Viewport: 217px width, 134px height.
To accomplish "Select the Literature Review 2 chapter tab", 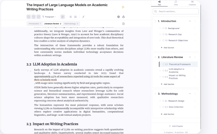I will click(x=52, y=24).
